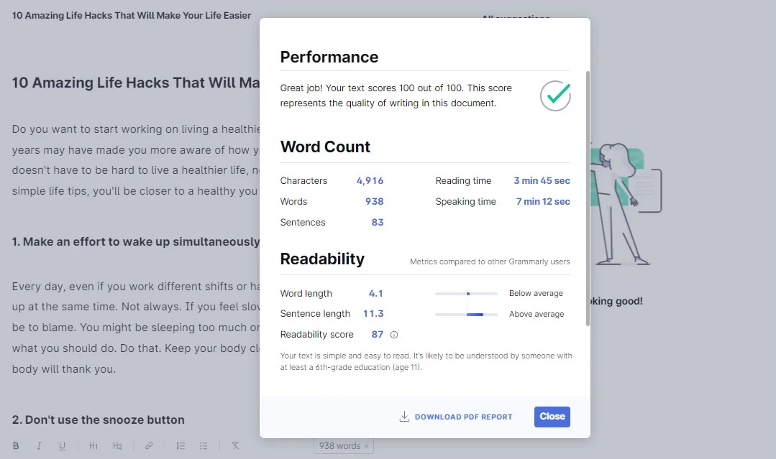Screen dimensions: 776x459
Task: Click the sentence length comparison bar
Action: tap(466, 313)
